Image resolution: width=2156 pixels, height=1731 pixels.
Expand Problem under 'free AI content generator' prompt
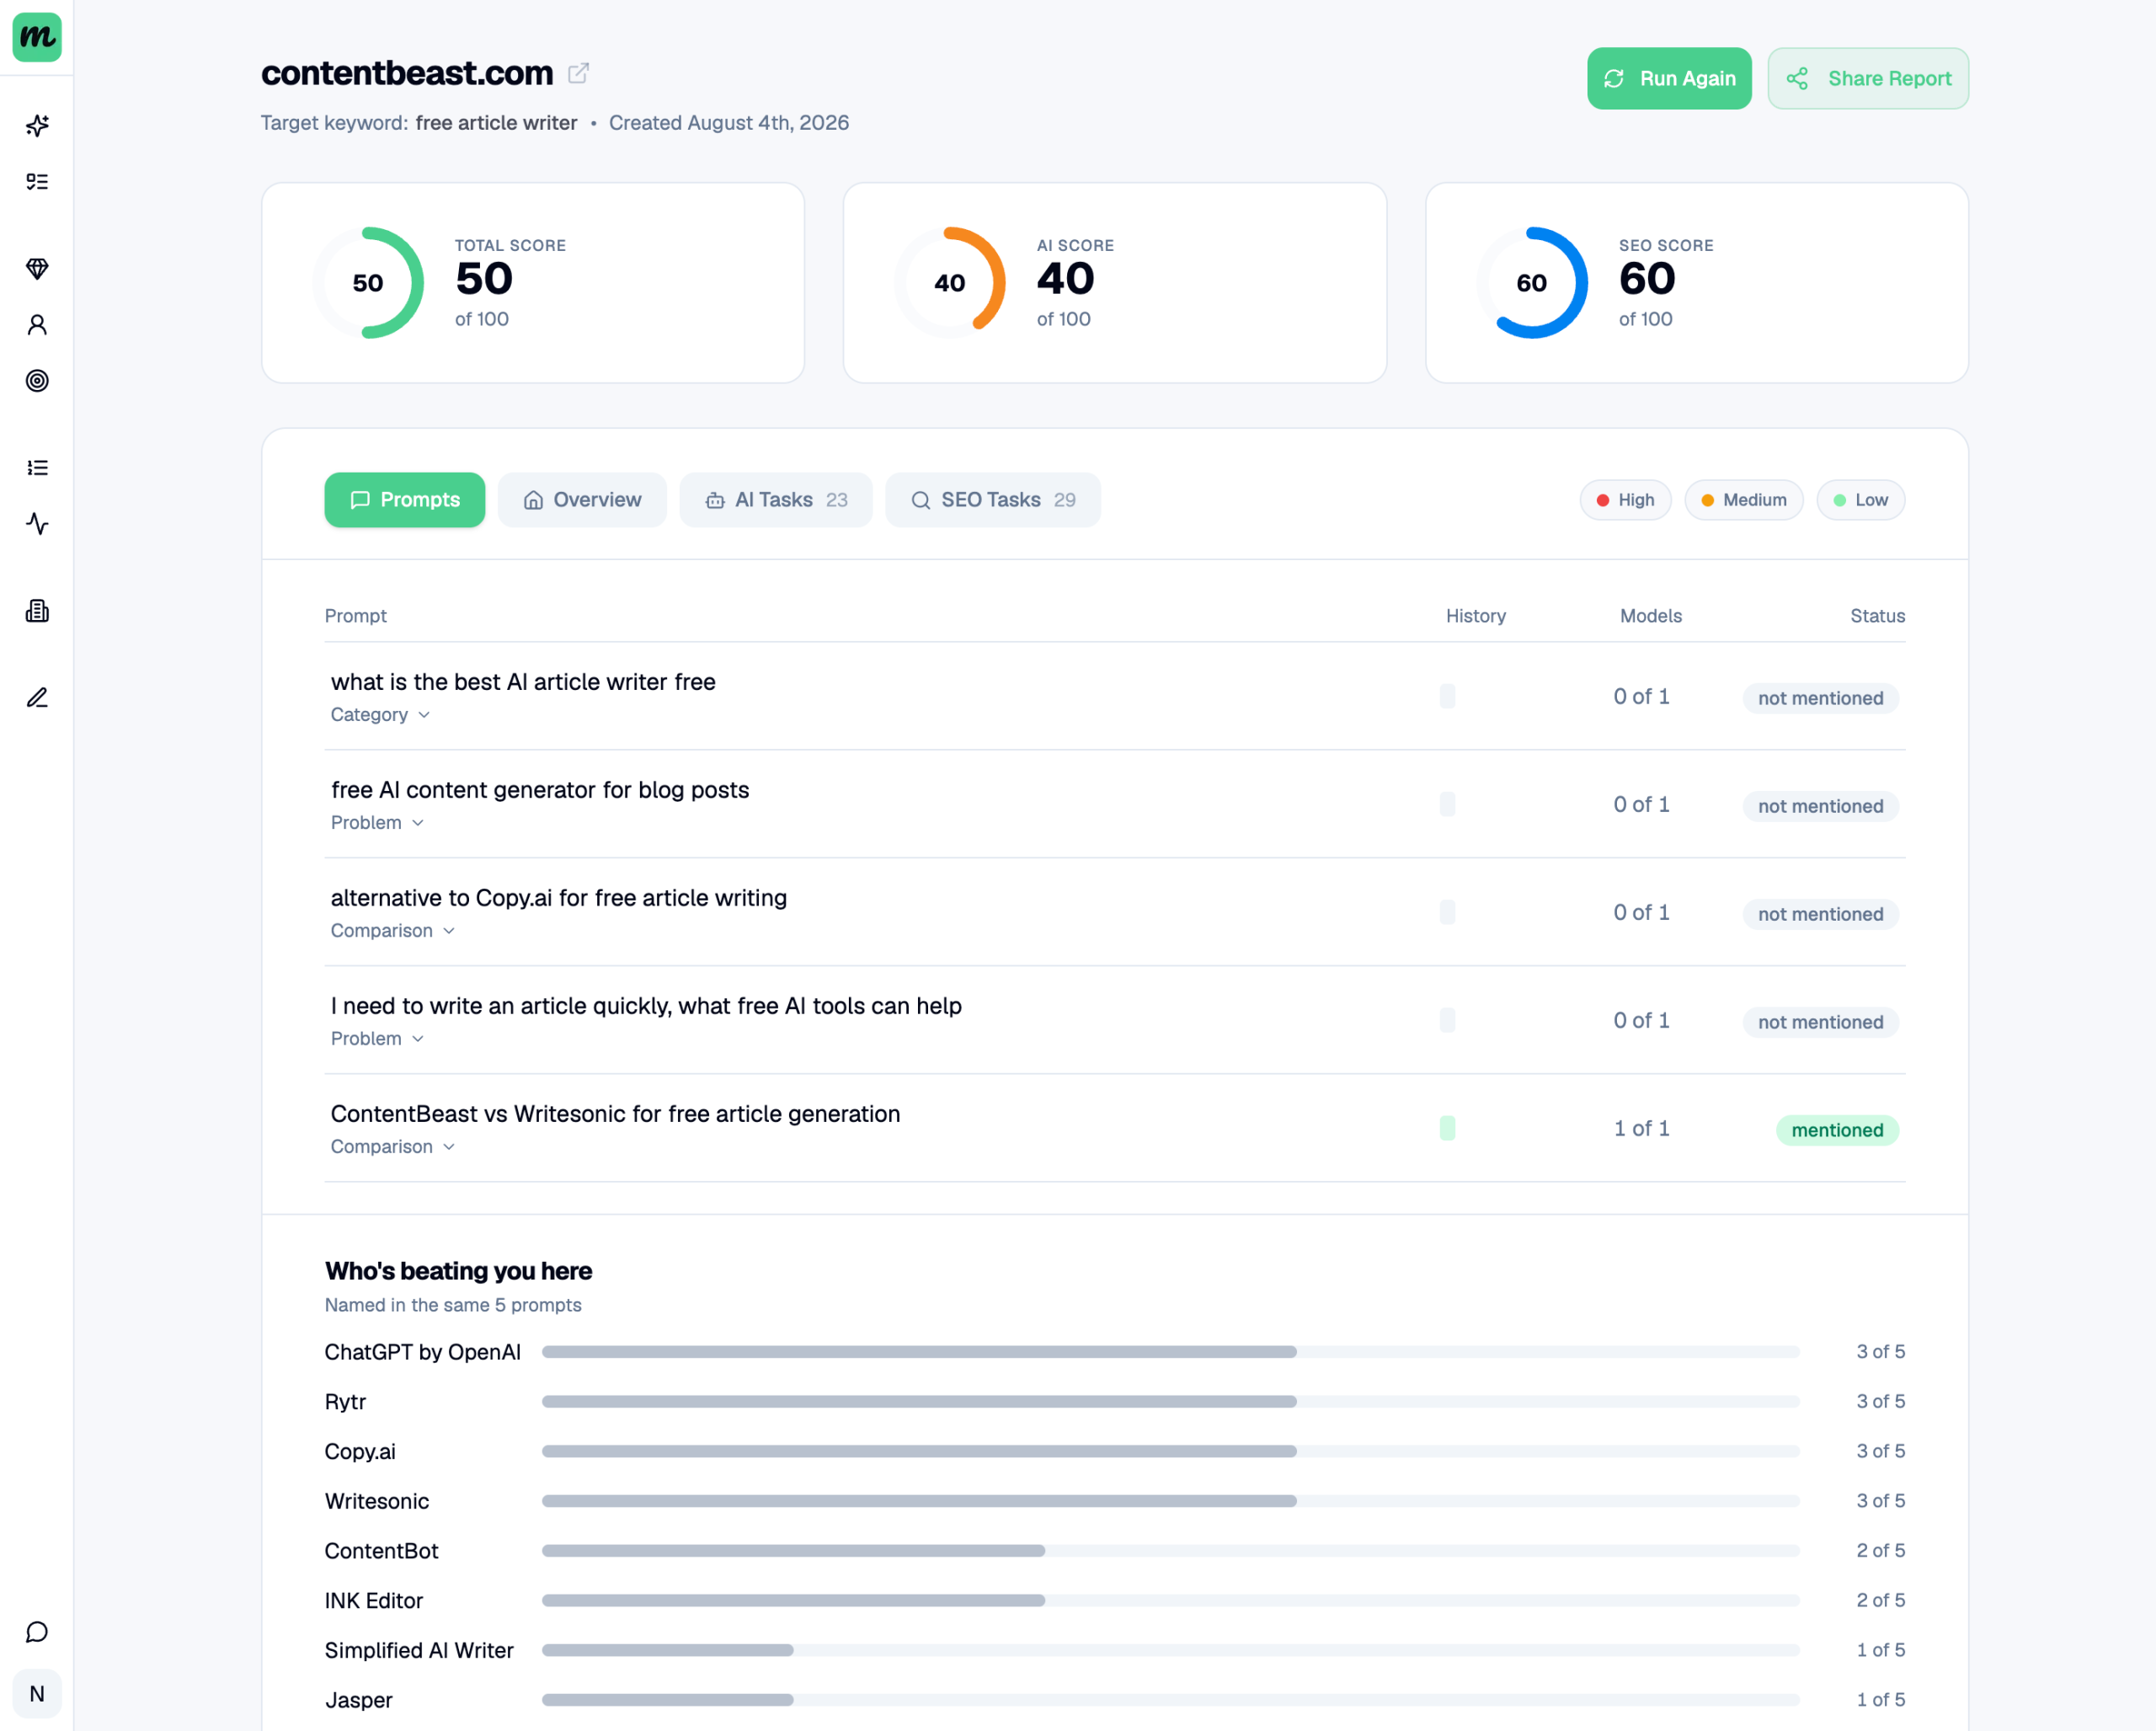pos(377,823)
